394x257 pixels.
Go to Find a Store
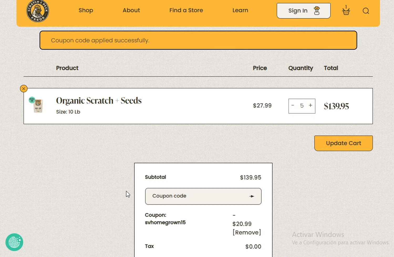186,10
